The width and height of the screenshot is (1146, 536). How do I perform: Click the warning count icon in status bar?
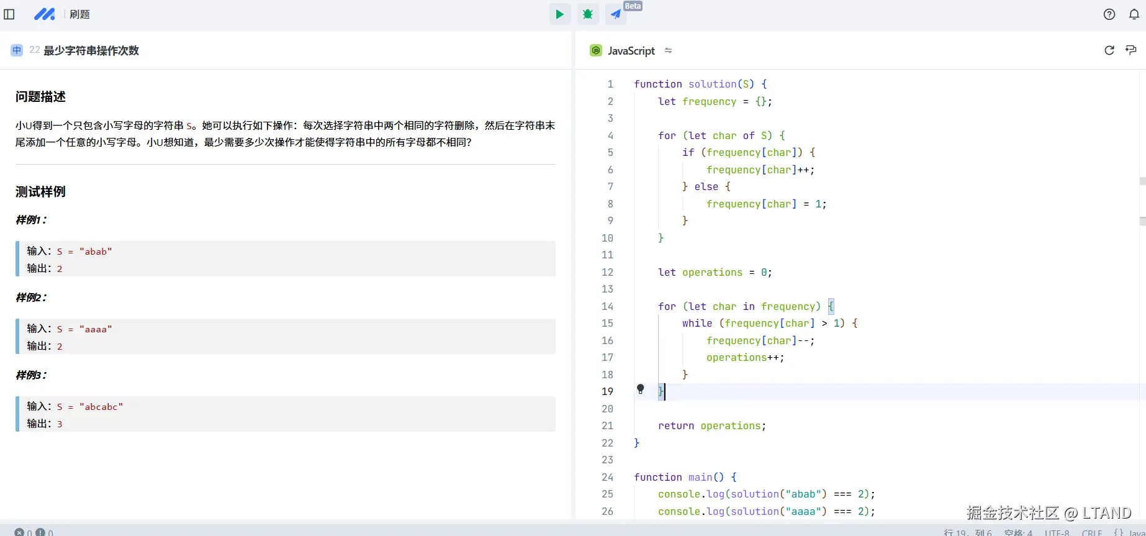click(x=40, y=532)
